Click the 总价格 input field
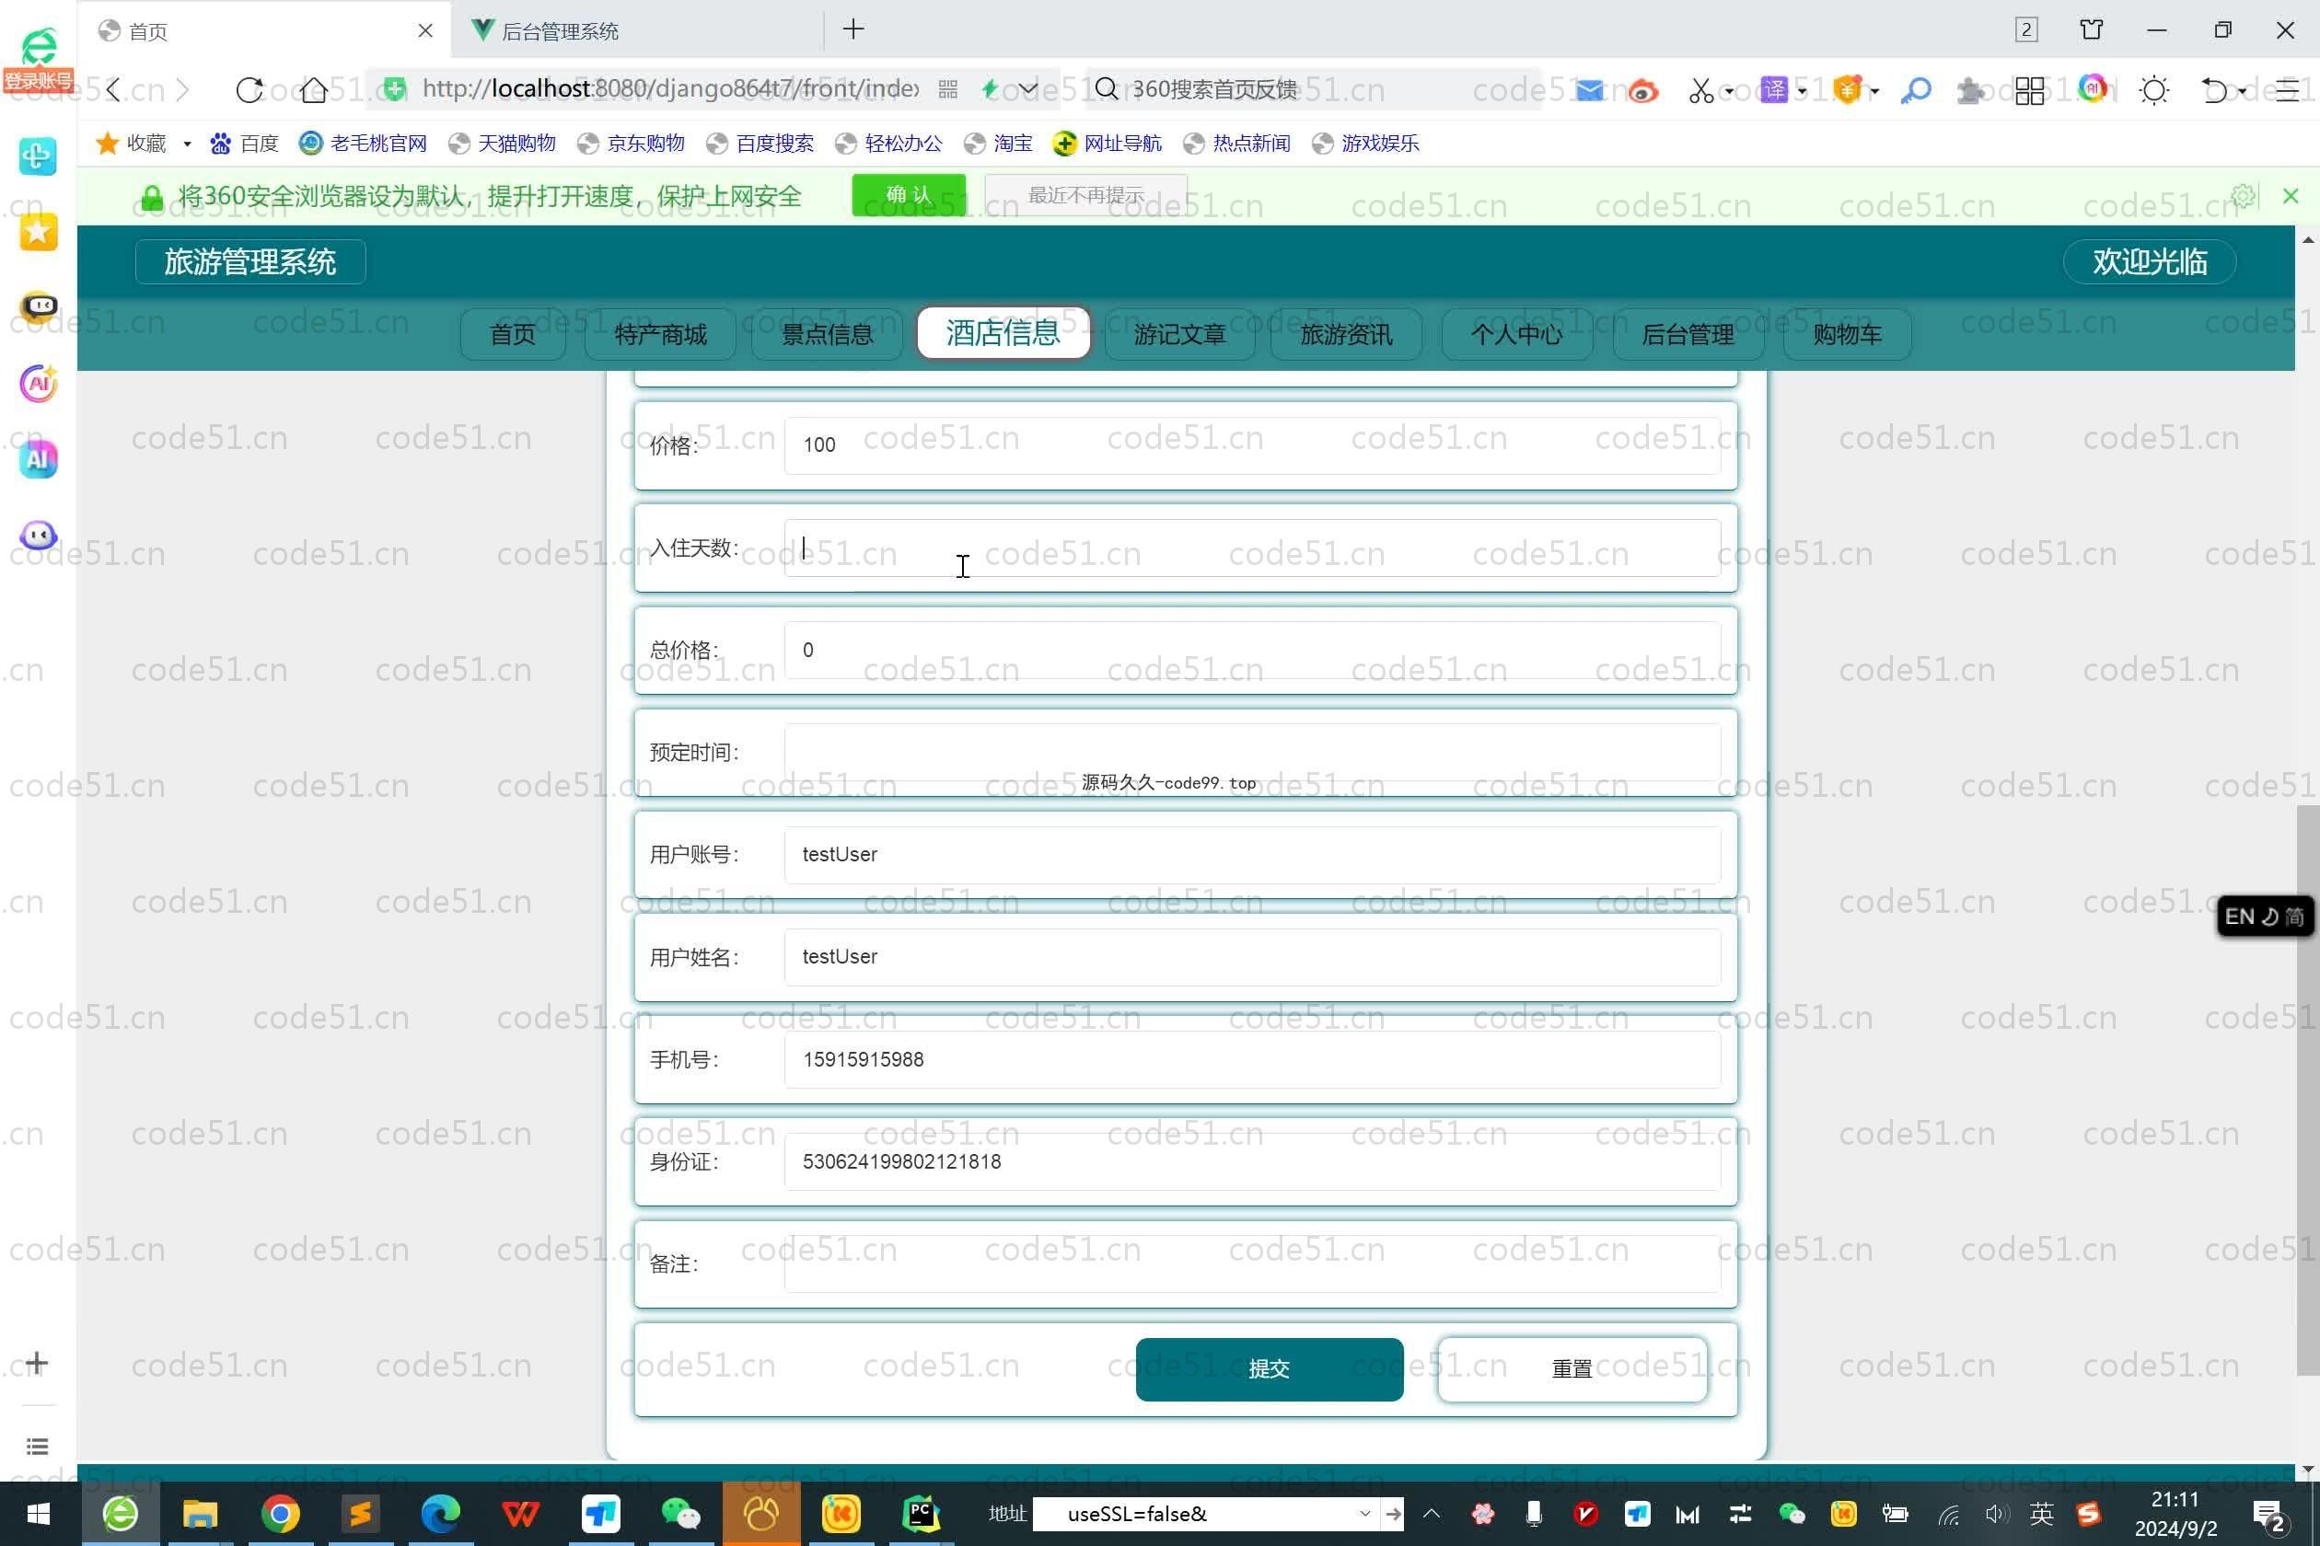2320x1546 pixels. click(x=1253, y=650)
